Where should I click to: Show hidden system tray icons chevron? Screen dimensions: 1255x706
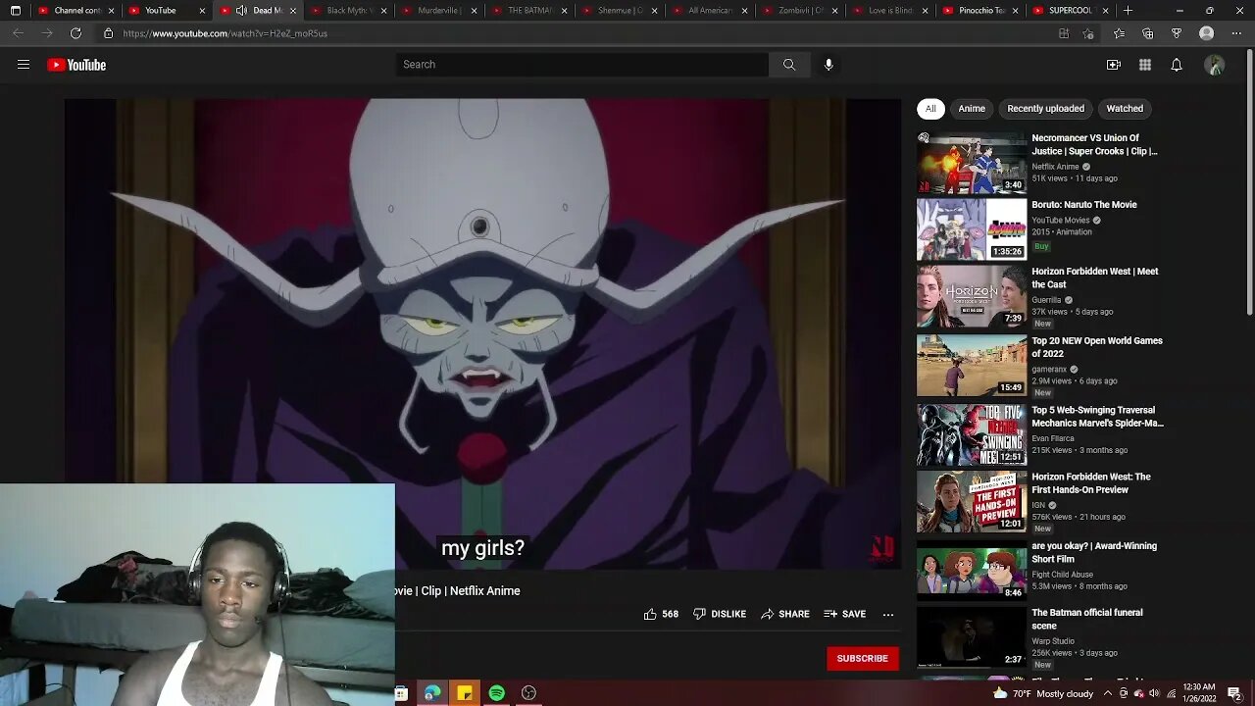1107,693
